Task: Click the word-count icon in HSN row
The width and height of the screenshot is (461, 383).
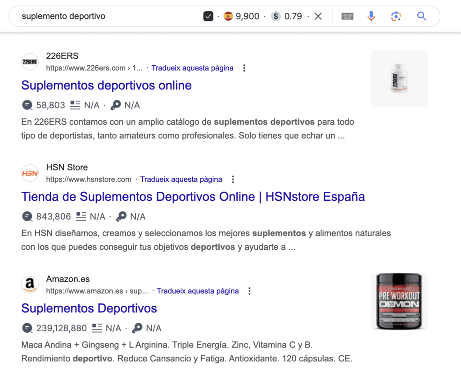Action: pyautogui.click(x=81, y=216)
